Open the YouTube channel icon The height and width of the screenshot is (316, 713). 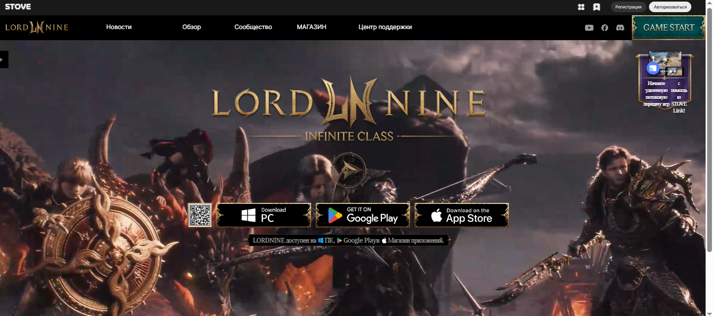[589, 27]
